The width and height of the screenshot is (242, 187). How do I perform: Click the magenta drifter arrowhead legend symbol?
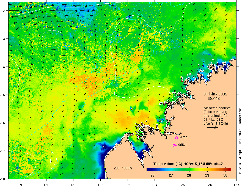click(x=174, y=145)
